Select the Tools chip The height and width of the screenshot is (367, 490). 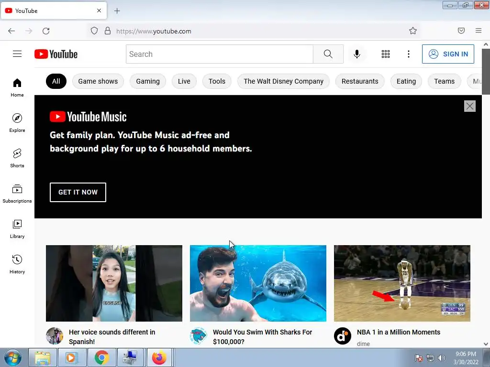click(217, 81)
